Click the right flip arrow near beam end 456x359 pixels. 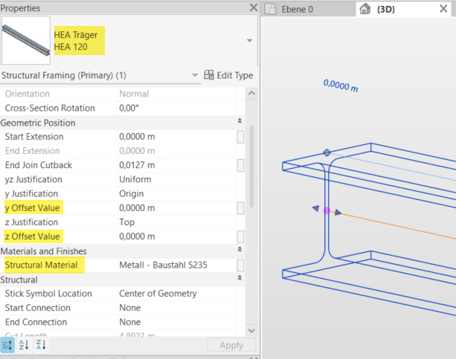[x=338, y=213]
